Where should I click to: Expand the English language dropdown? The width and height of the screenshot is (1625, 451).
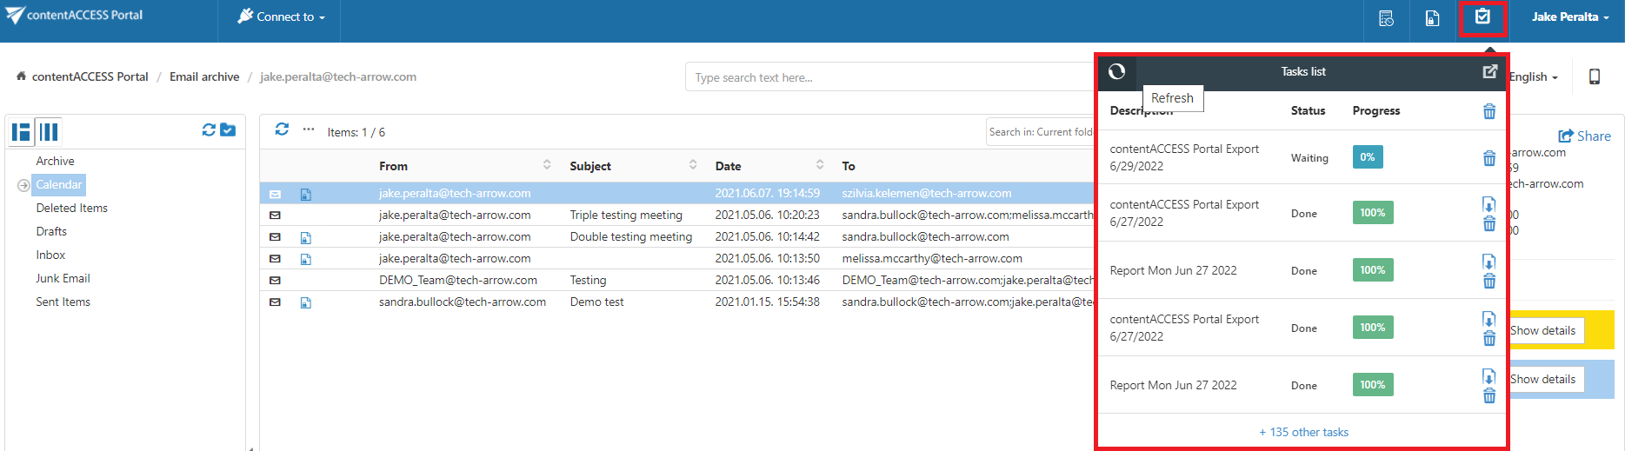(1533, 77)
